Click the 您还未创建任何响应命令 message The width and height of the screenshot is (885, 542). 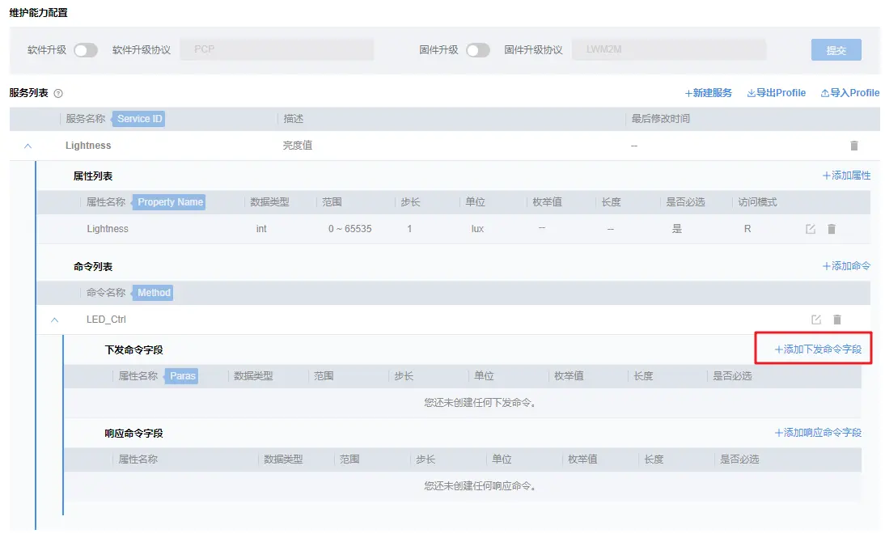point(480,486)
